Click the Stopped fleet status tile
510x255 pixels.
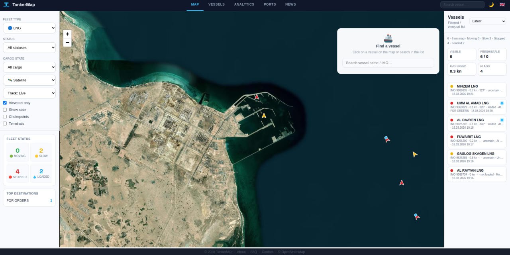coord(18,173)
